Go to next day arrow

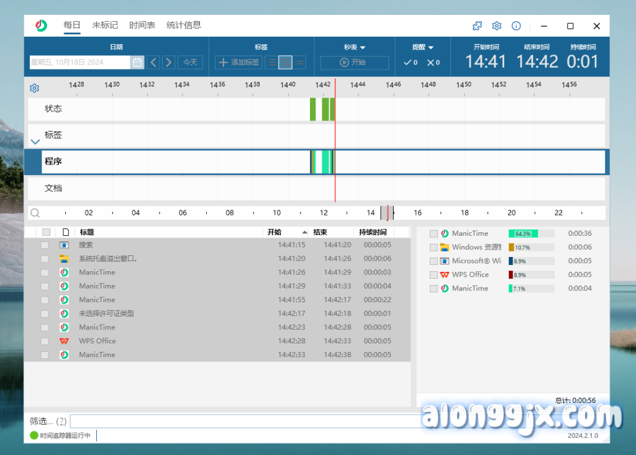(168, 62)
